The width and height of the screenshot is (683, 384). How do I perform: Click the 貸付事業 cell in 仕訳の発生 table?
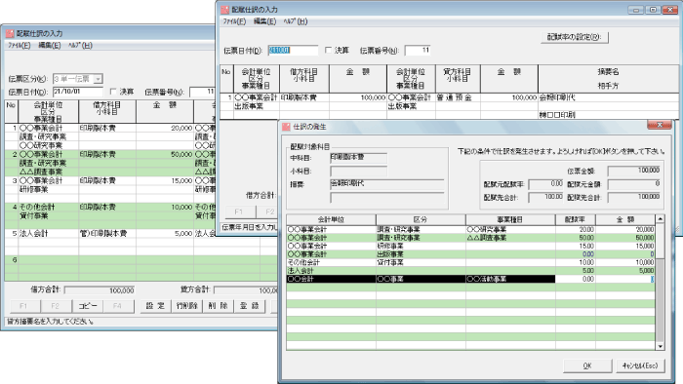[421, 262]
